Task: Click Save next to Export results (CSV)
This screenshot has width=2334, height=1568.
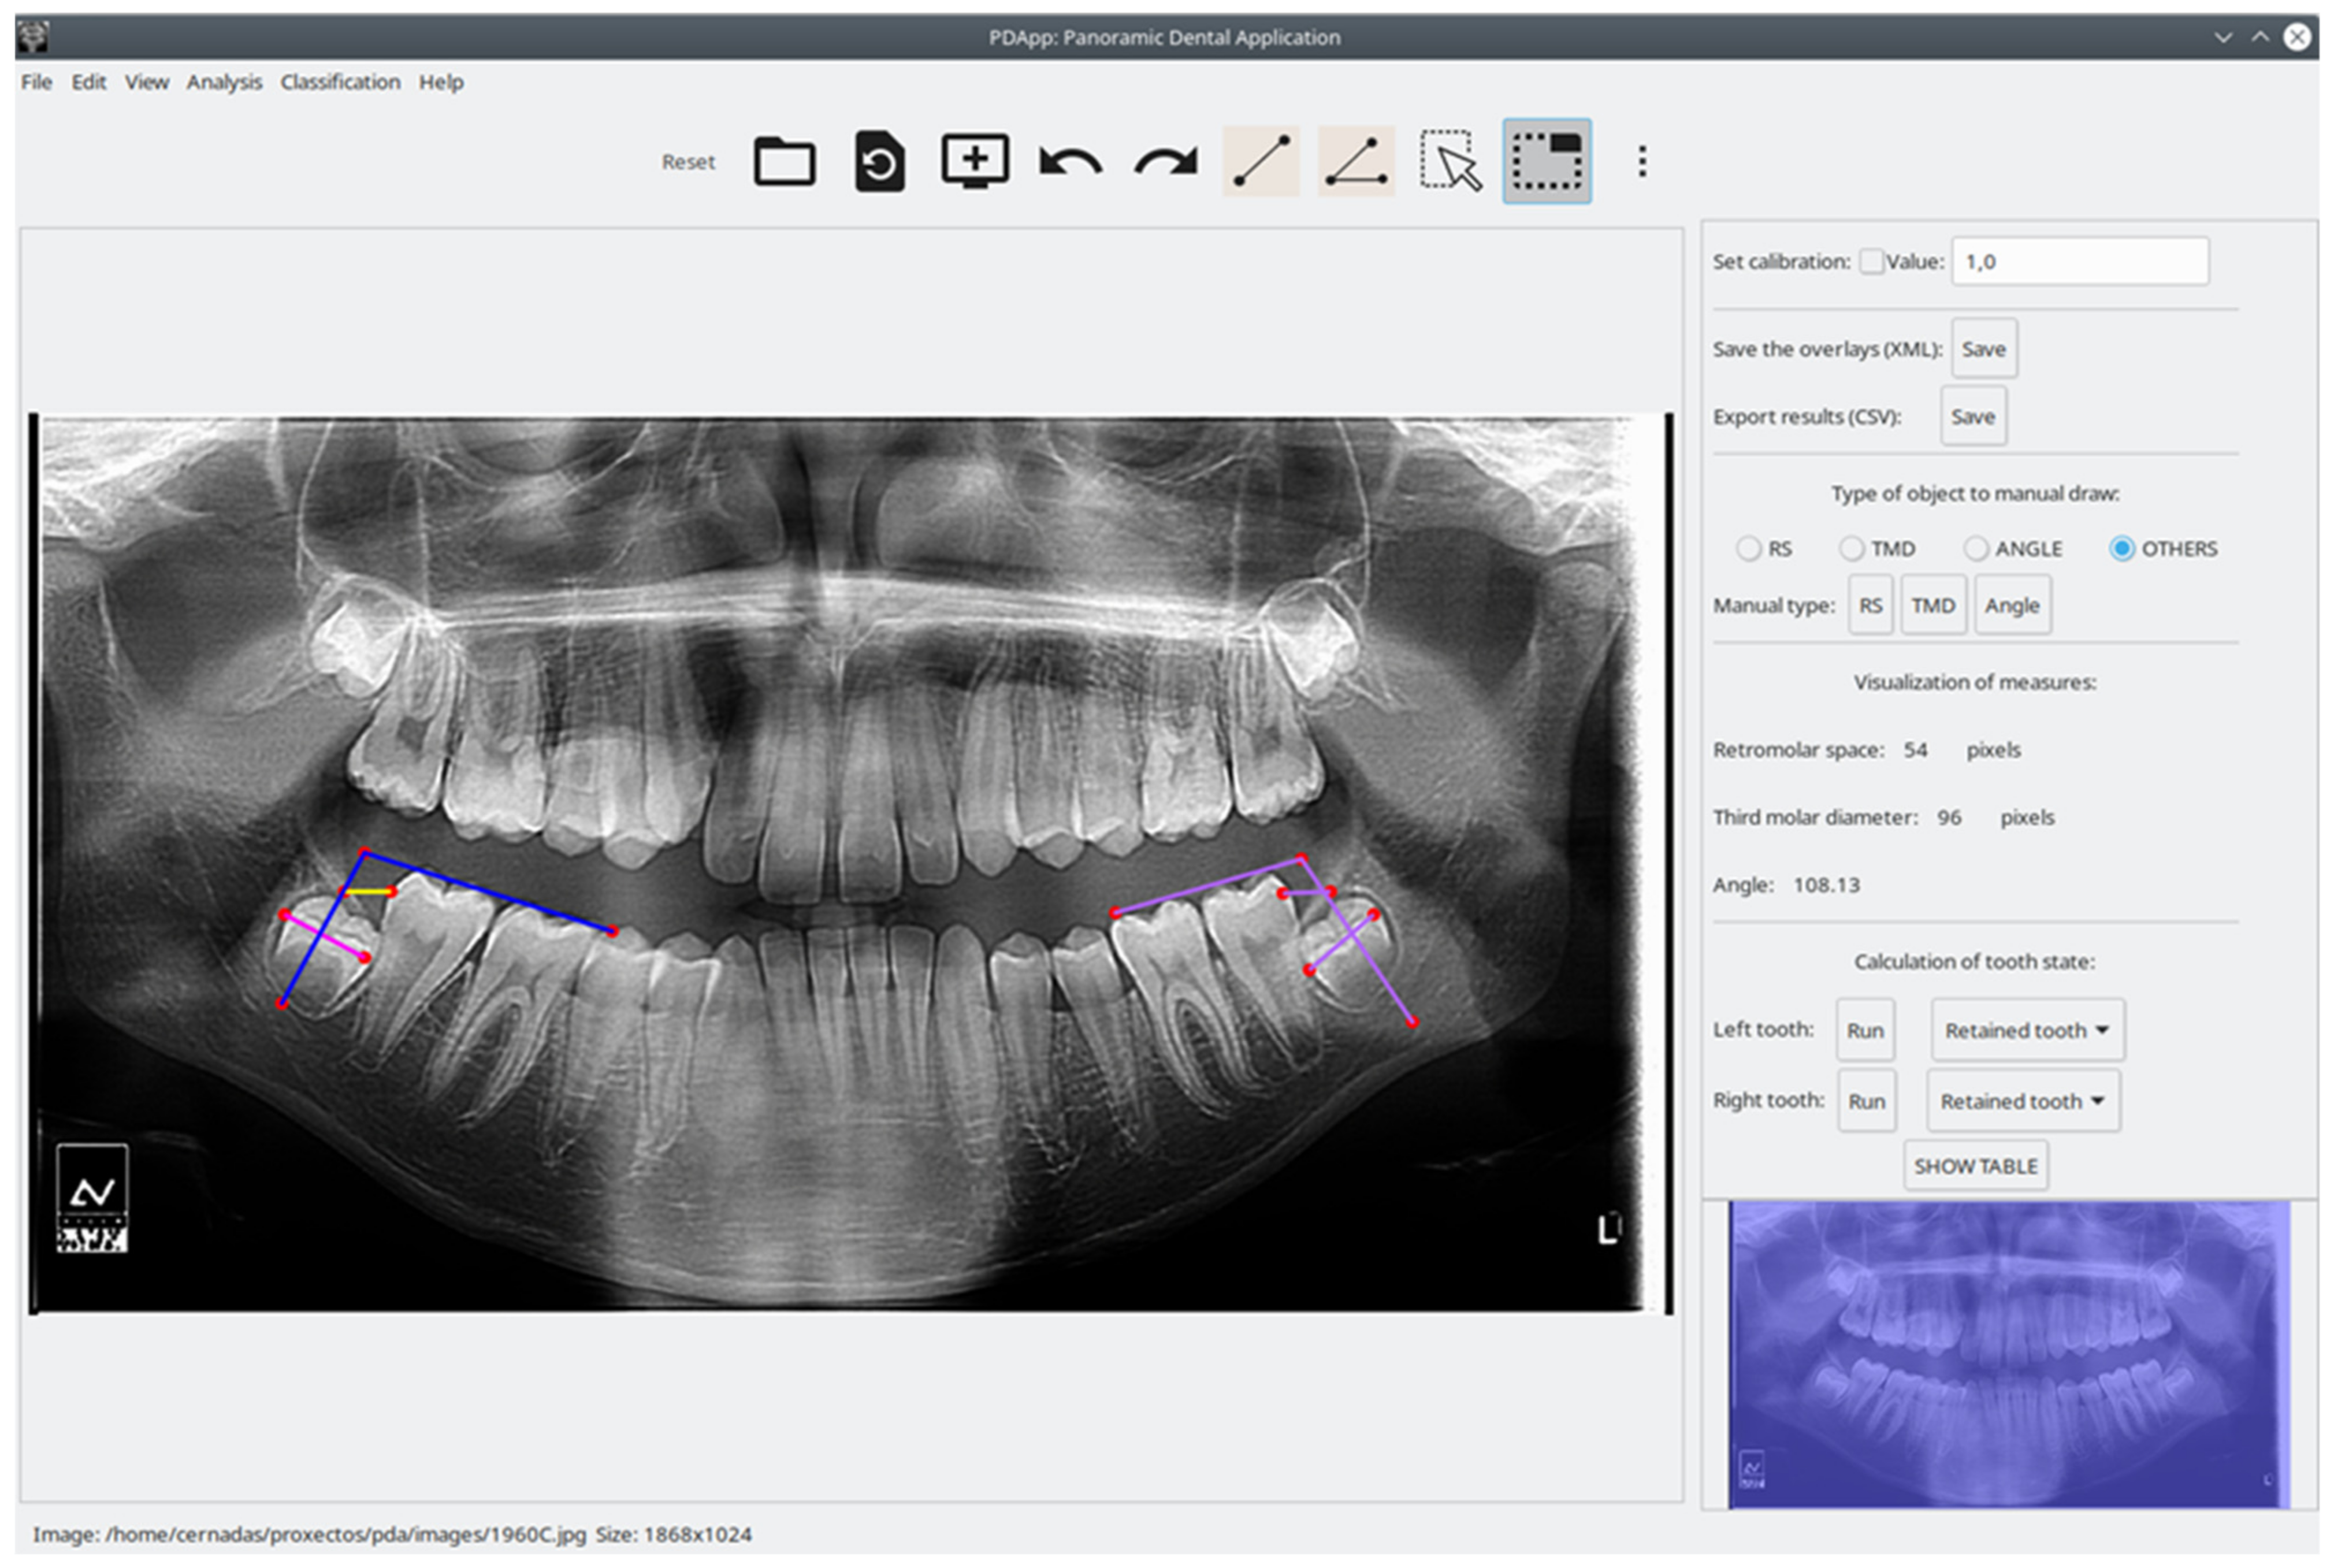Action: click(1972, 416)
